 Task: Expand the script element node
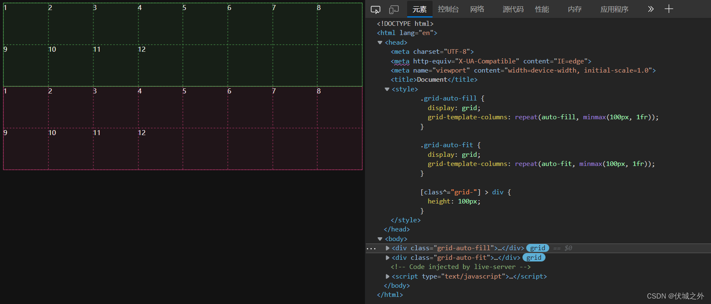pyautogui.click(x=387, y=276)
